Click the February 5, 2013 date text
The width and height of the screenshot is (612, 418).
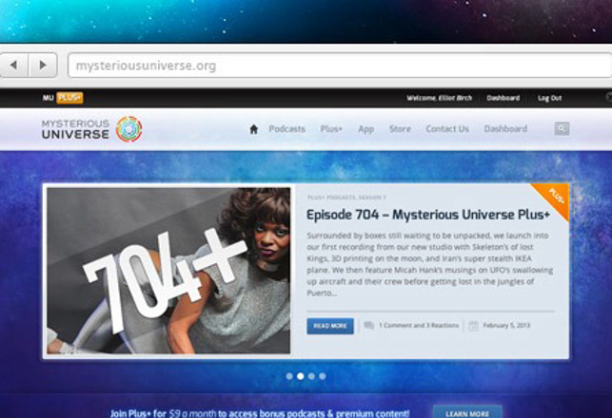click(x=506, y=325)
